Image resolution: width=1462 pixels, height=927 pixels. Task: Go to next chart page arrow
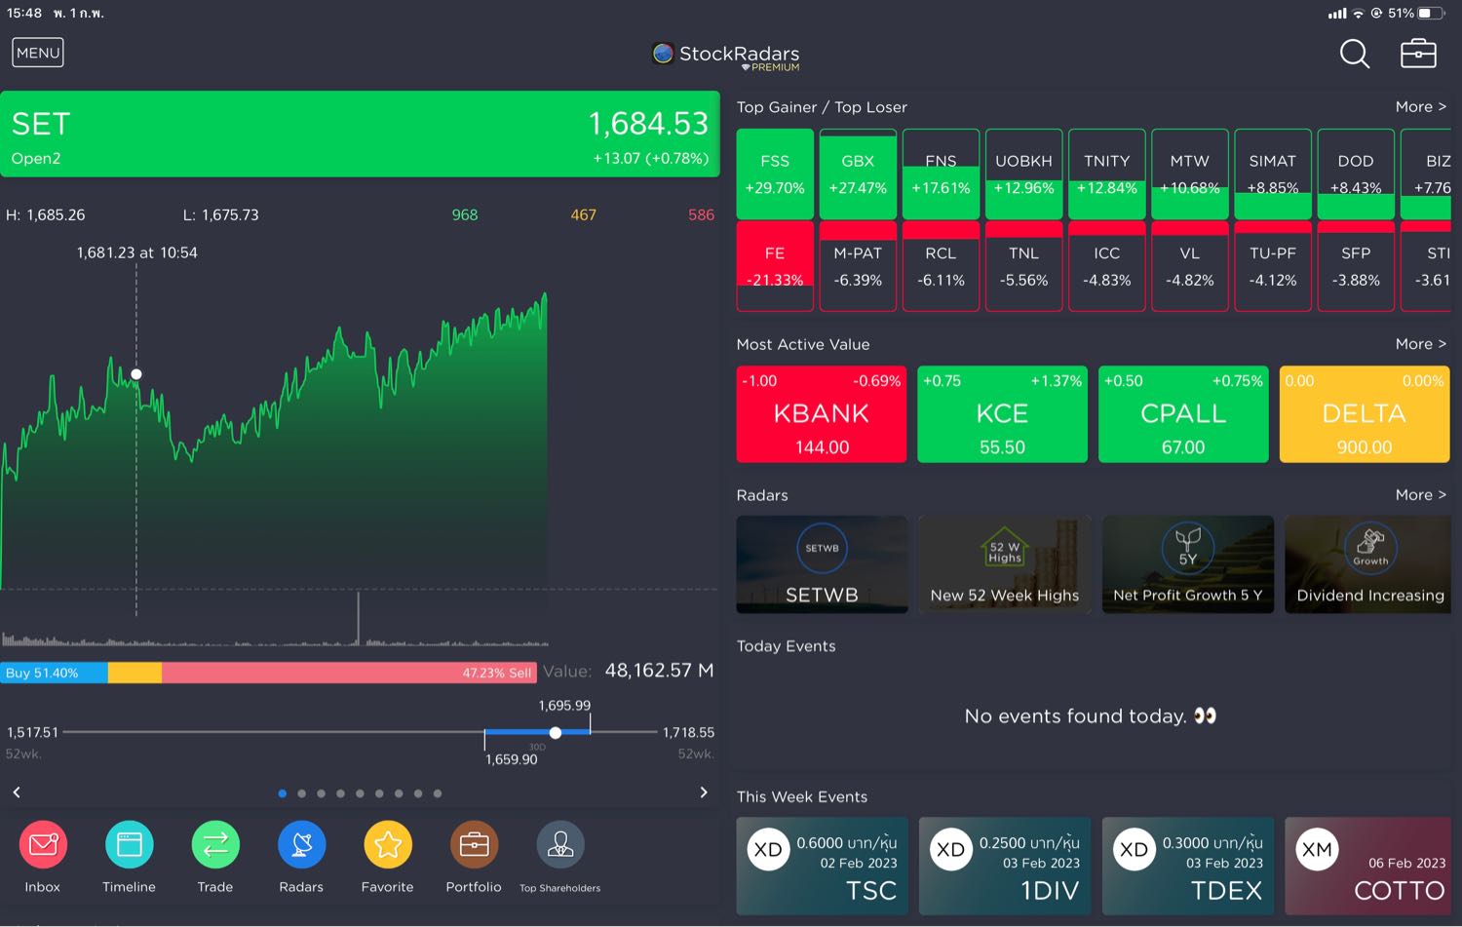pos(704,792)
